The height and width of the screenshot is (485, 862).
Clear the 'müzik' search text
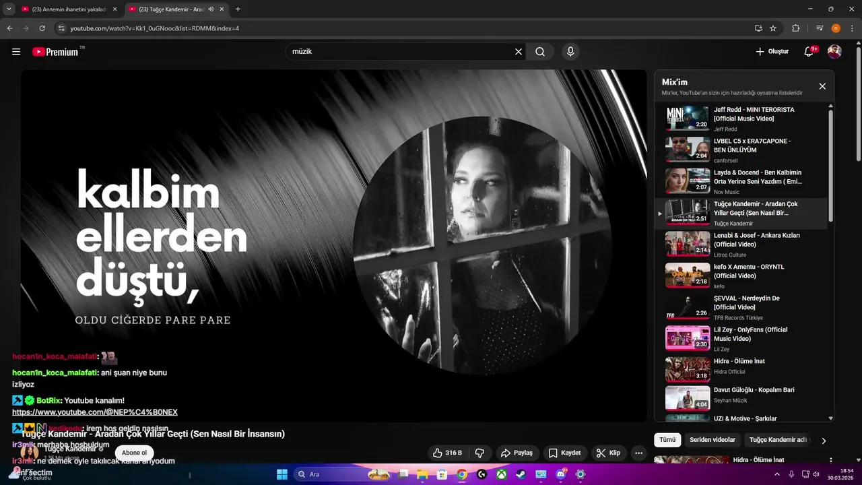(x=519, y=52)
